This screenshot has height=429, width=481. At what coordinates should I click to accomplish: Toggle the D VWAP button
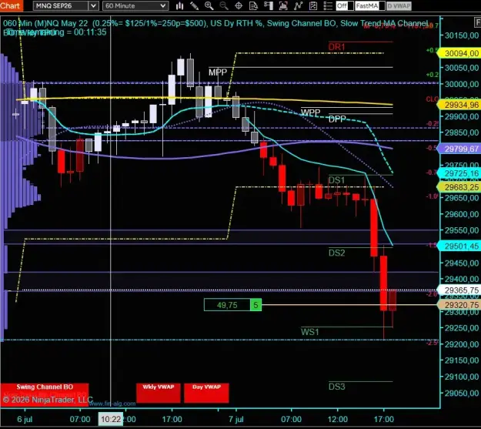click(399, 6)
